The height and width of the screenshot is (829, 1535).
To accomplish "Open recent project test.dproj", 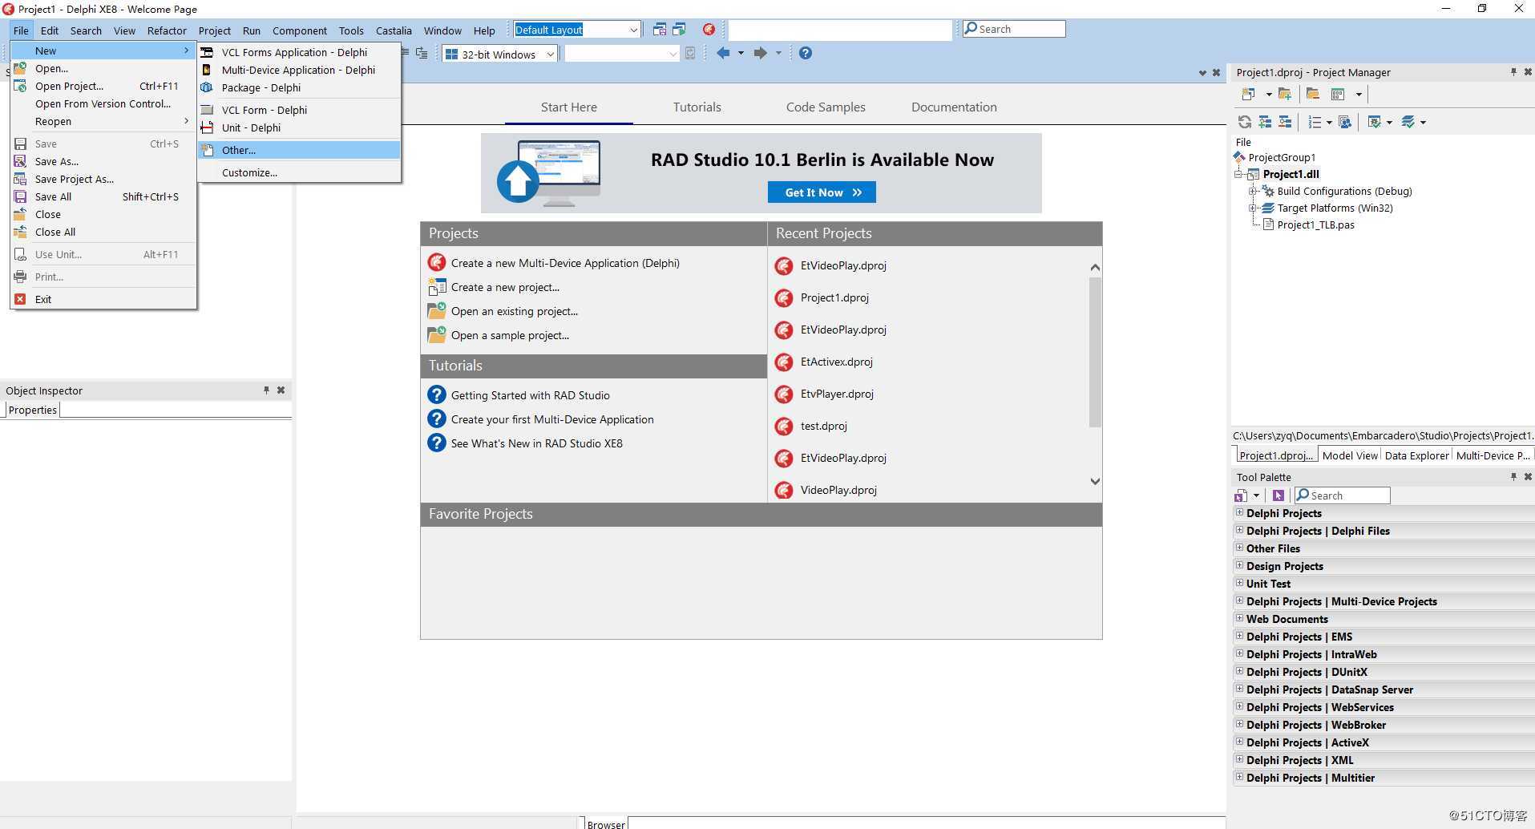I will [x=823, y=426].
